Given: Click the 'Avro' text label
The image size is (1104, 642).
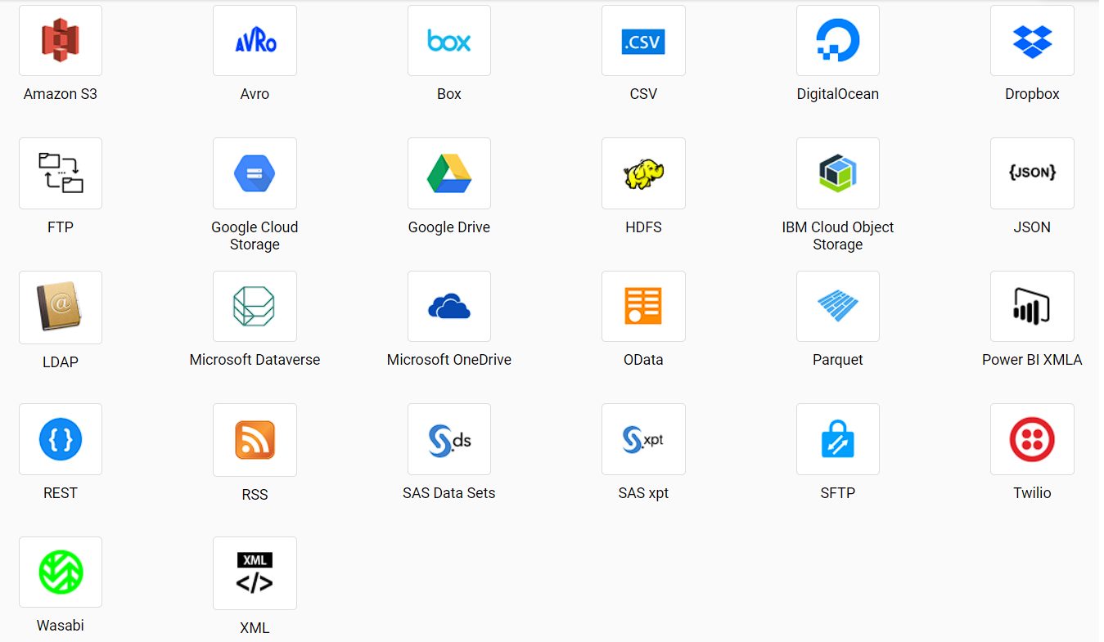Looking at the screenshot, I should (x=255, y=94).
